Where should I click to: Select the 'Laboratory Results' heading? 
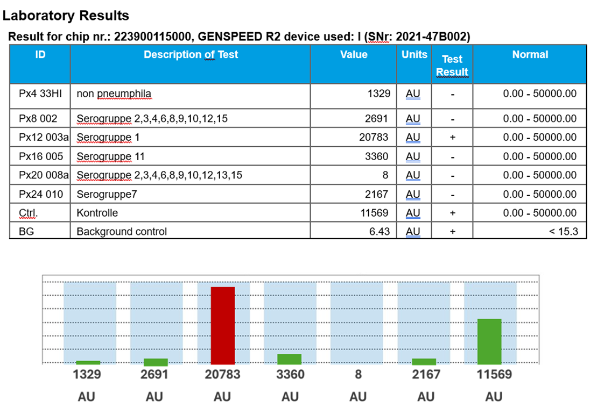pos(66,16)
